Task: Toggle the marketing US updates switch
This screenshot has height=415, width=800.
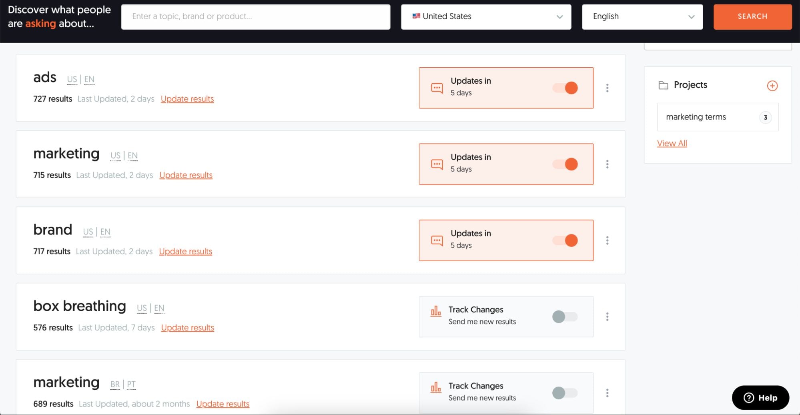Action: tap(565, 164)
